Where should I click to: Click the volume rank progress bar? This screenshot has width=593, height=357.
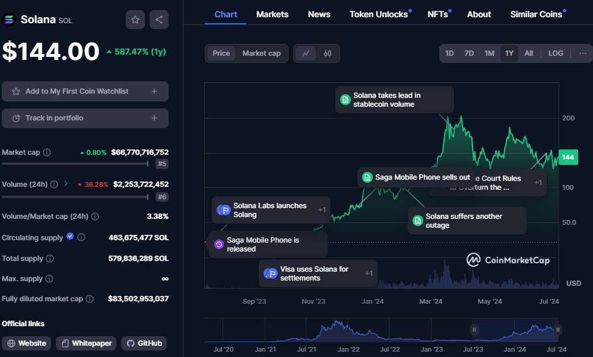(75, 197)
